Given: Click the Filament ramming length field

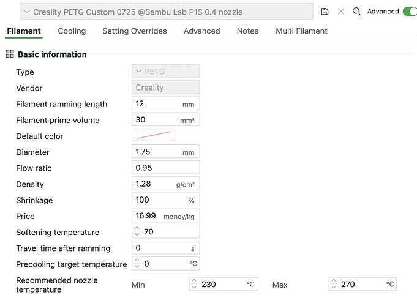Looking at the screenshot, I should tap(166, 103).
